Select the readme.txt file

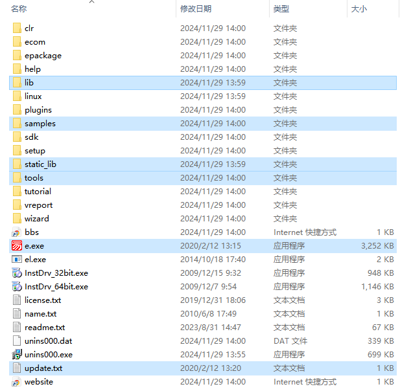point(44,328)
